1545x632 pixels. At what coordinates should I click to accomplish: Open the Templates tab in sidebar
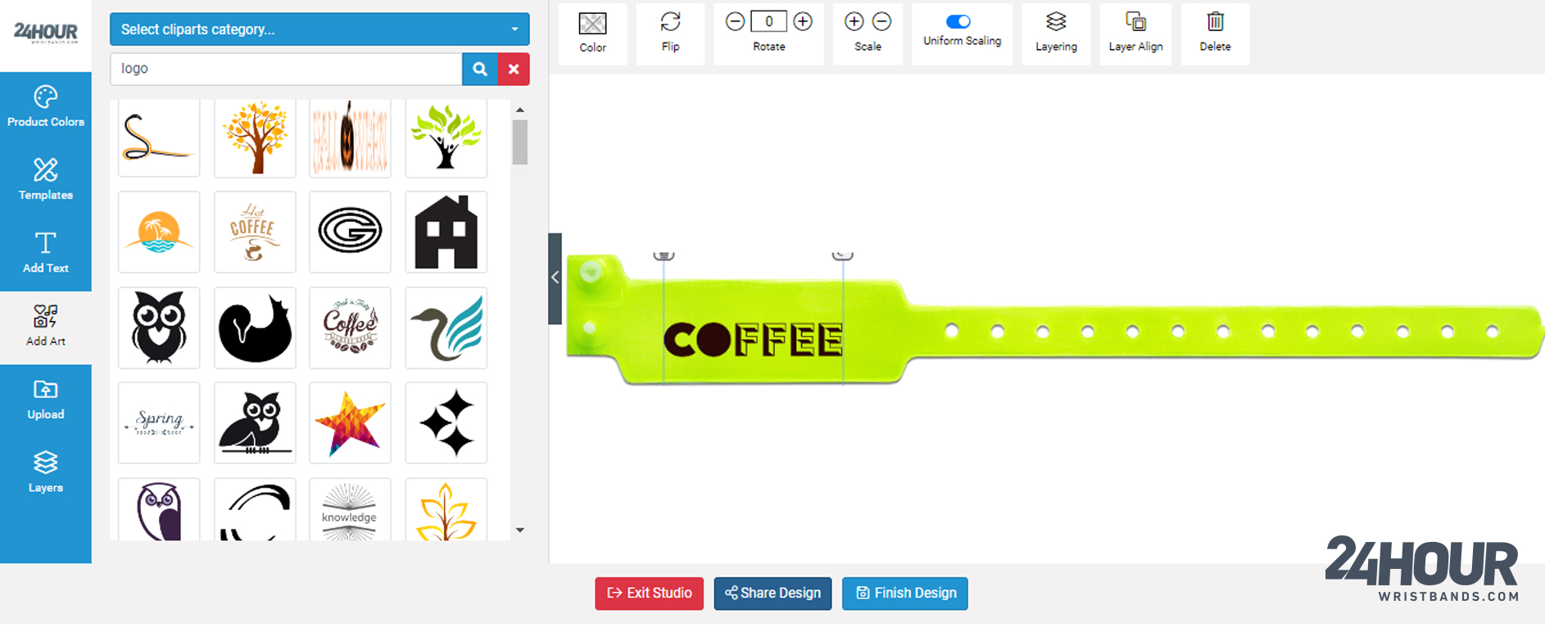coord(46,179)
